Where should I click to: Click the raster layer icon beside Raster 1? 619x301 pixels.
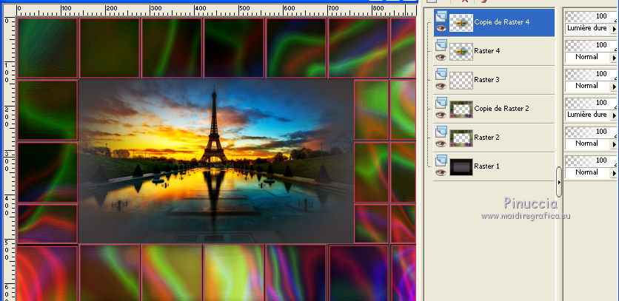pos(441,160)
